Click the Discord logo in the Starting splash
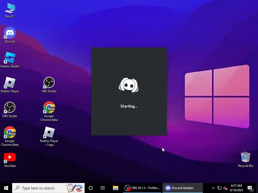This screenshot has height=193, width=258. [x=129, y=85]
